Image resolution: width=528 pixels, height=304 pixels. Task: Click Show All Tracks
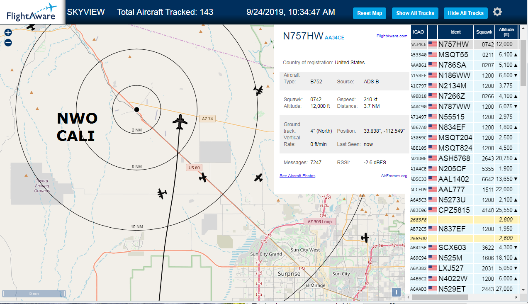click(x=415, y=13)
